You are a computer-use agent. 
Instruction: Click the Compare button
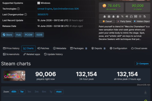click(142, 64)
